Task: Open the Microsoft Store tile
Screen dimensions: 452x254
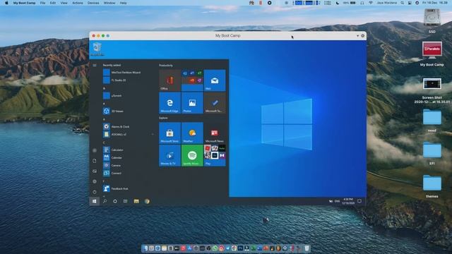Action: point(169,133)
